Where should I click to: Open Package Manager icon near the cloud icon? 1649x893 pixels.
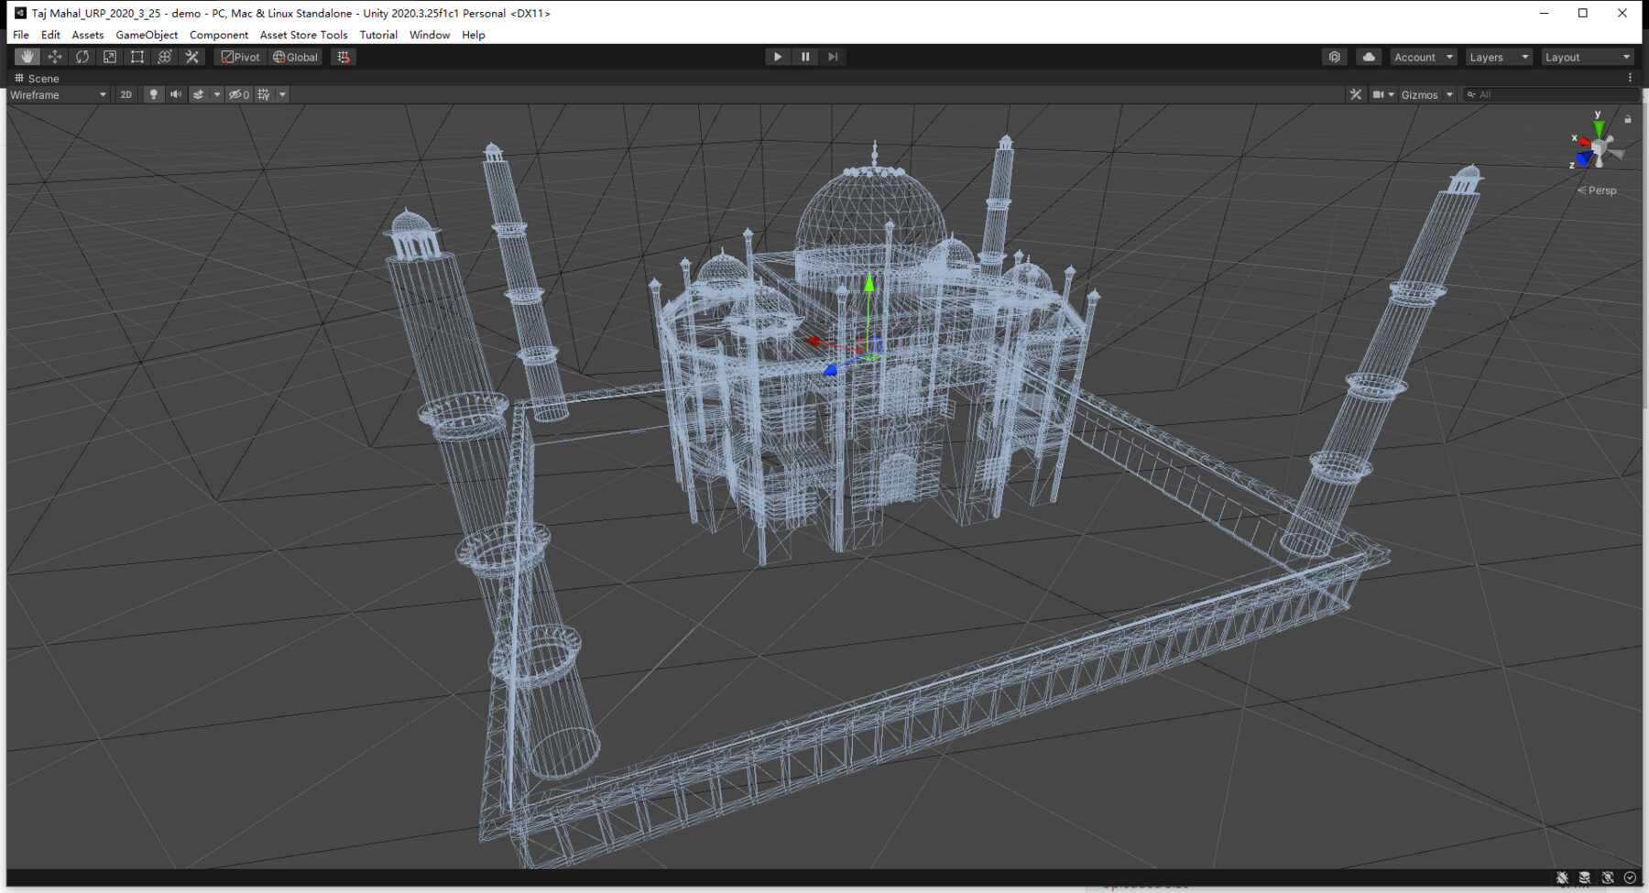[x=1335, y=57]
